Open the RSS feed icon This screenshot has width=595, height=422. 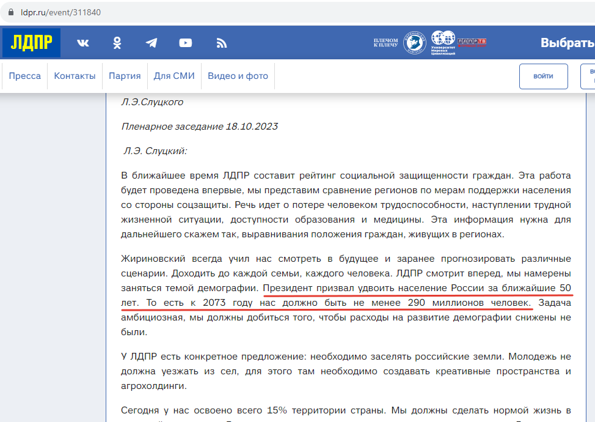pyautogui.click(x=222, y=43)
